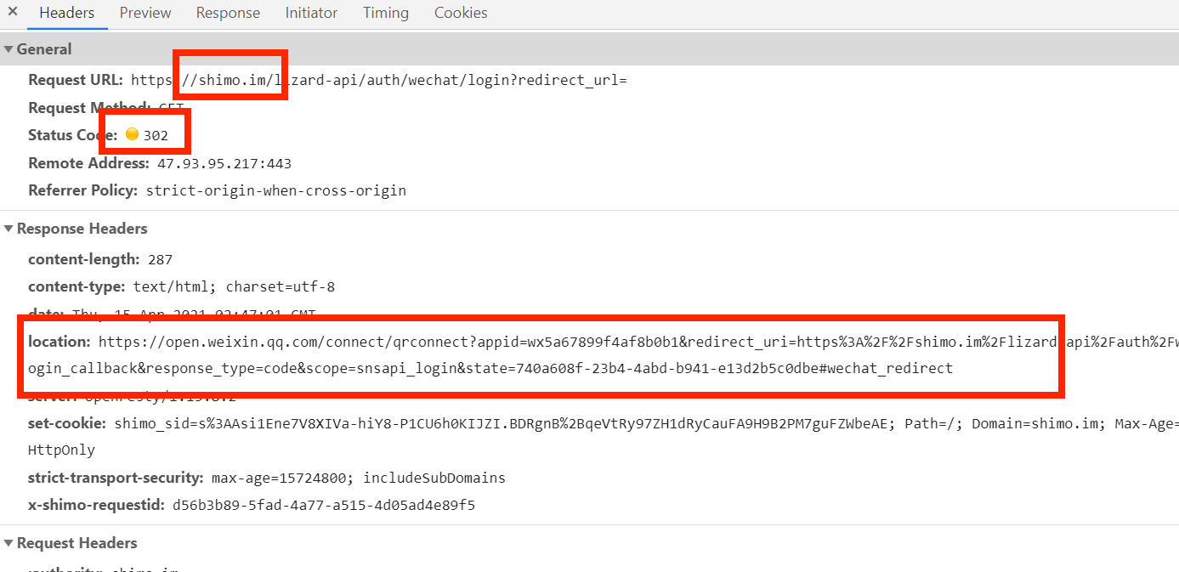The image size is (1179, 572).
Task: Open the Initiator tab
Action: tap(311, 13)
